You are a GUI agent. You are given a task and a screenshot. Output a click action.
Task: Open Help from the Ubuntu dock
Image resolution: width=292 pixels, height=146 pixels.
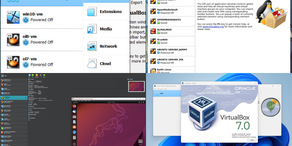(x=74, y=132)
